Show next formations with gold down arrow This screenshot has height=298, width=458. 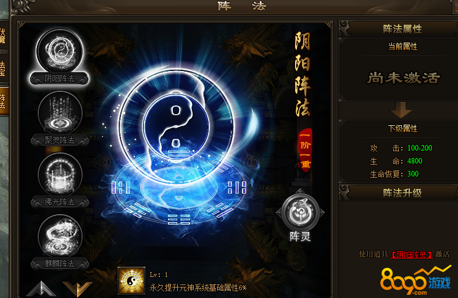[x=78, y=289]
